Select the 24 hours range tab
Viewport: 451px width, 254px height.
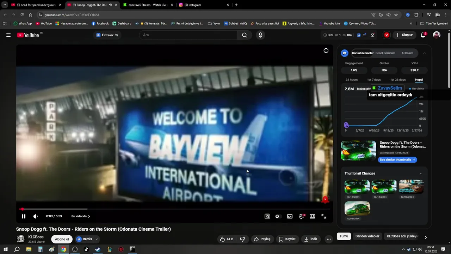[352, 80]
